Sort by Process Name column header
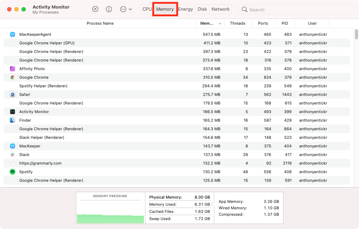Image resolution: width=359 pixels, height=229 pixels. tap(100, 23)
